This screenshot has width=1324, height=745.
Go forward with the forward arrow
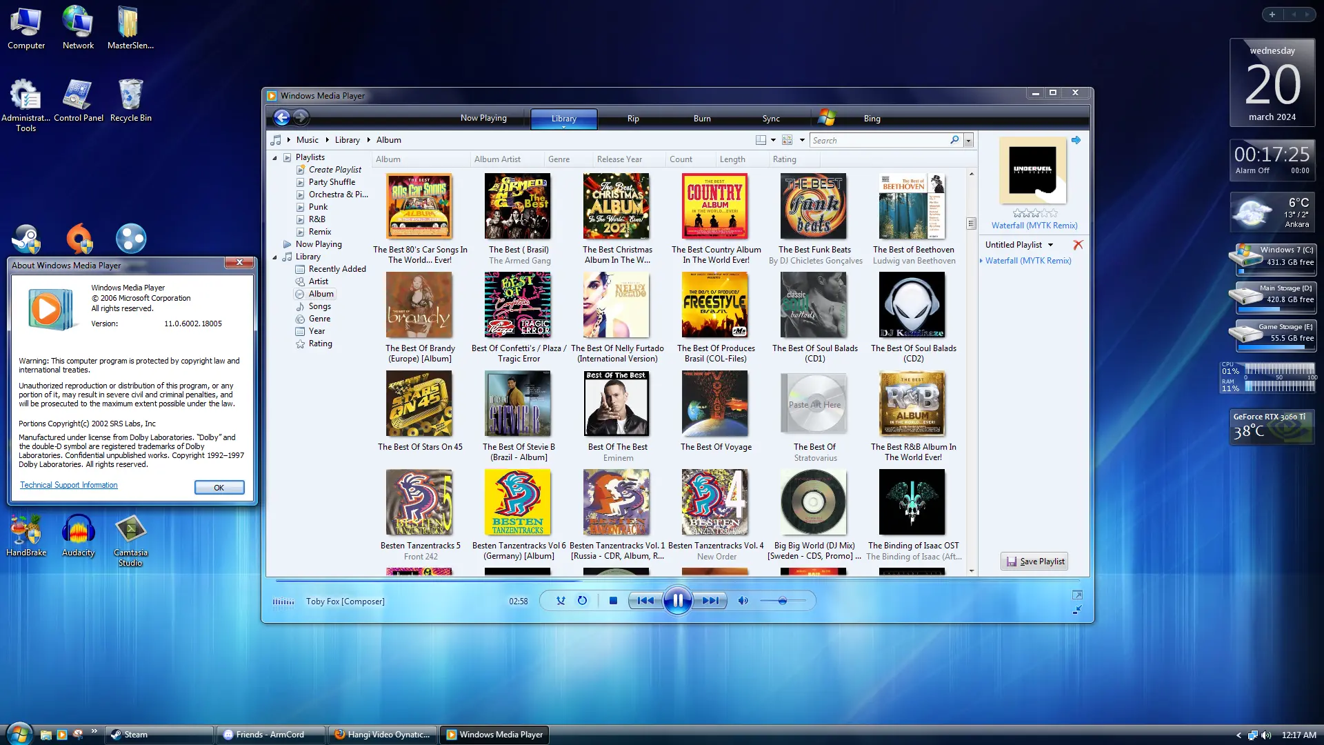301,118
